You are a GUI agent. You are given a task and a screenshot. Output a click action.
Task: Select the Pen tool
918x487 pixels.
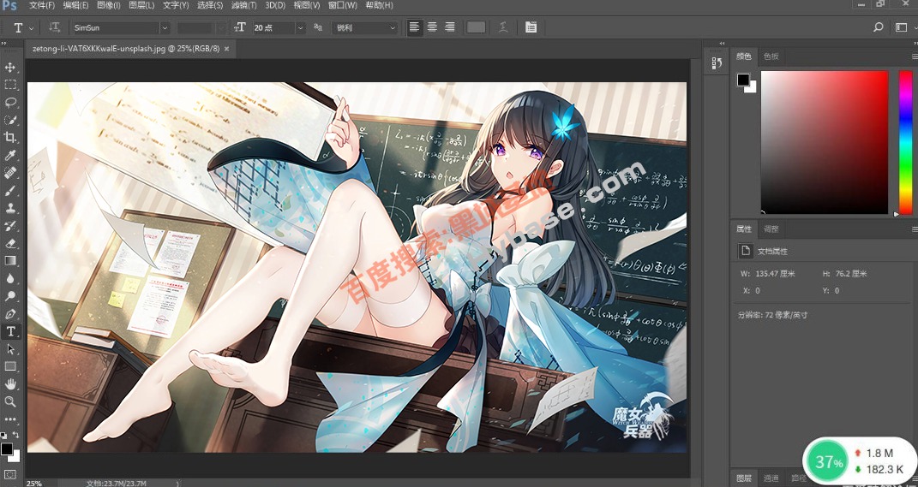click(10, 314)
